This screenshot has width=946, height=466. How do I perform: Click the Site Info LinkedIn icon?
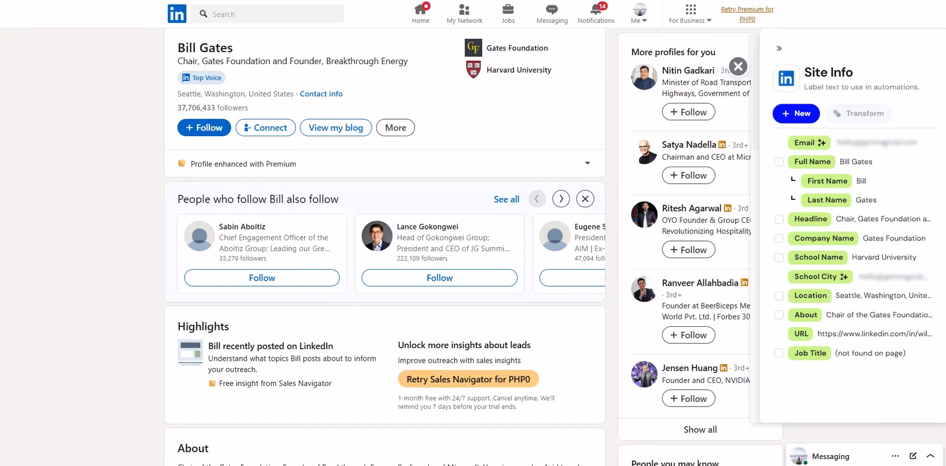[786, 78]
